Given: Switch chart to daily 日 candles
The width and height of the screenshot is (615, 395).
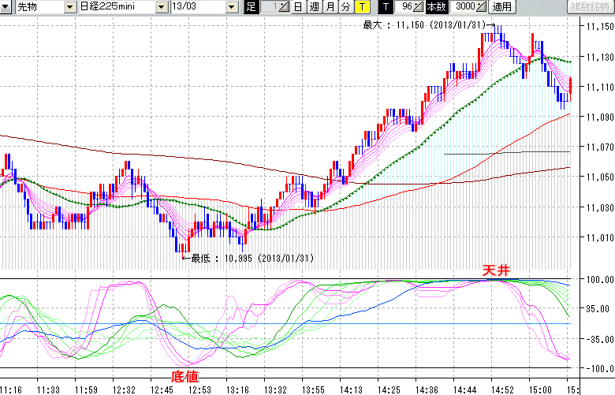Looking at the screenshot, I should point(297,7).
